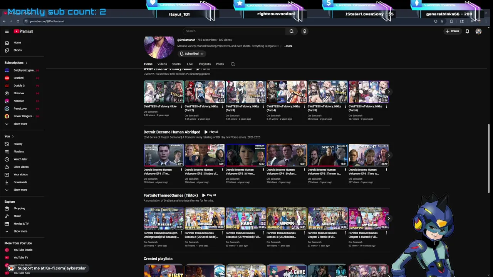Open Shorts in the sidebar
The height and width of the screenshot is (277, 493).
[x=17, y=50]
